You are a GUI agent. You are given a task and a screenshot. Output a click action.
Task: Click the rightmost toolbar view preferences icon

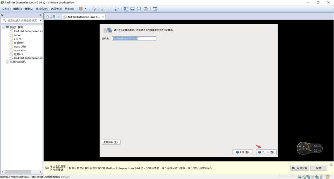155,8
